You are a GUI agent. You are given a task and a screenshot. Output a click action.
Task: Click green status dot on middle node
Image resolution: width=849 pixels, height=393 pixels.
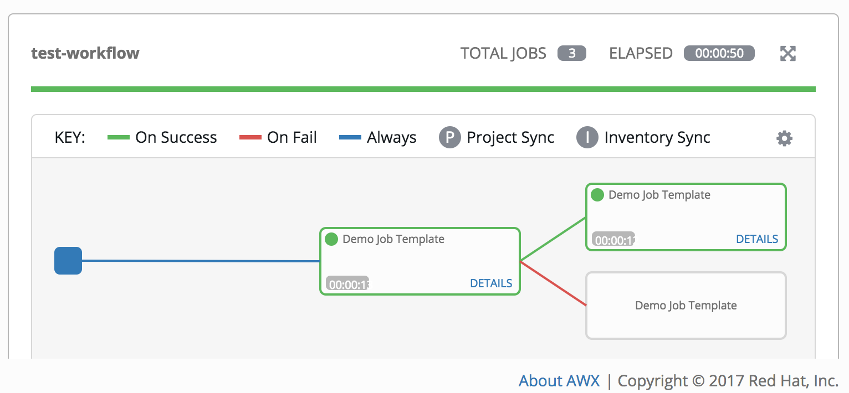click(331, 239)
